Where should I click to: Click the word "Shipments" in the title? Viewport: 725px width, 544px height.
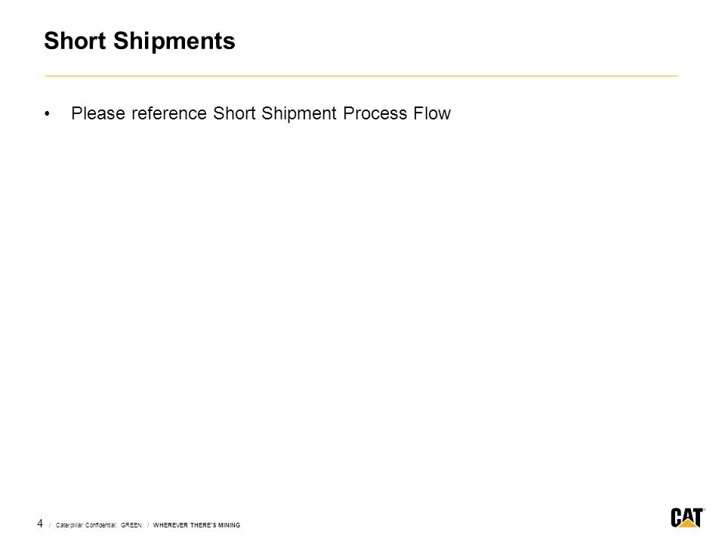[x=174, y=41]
